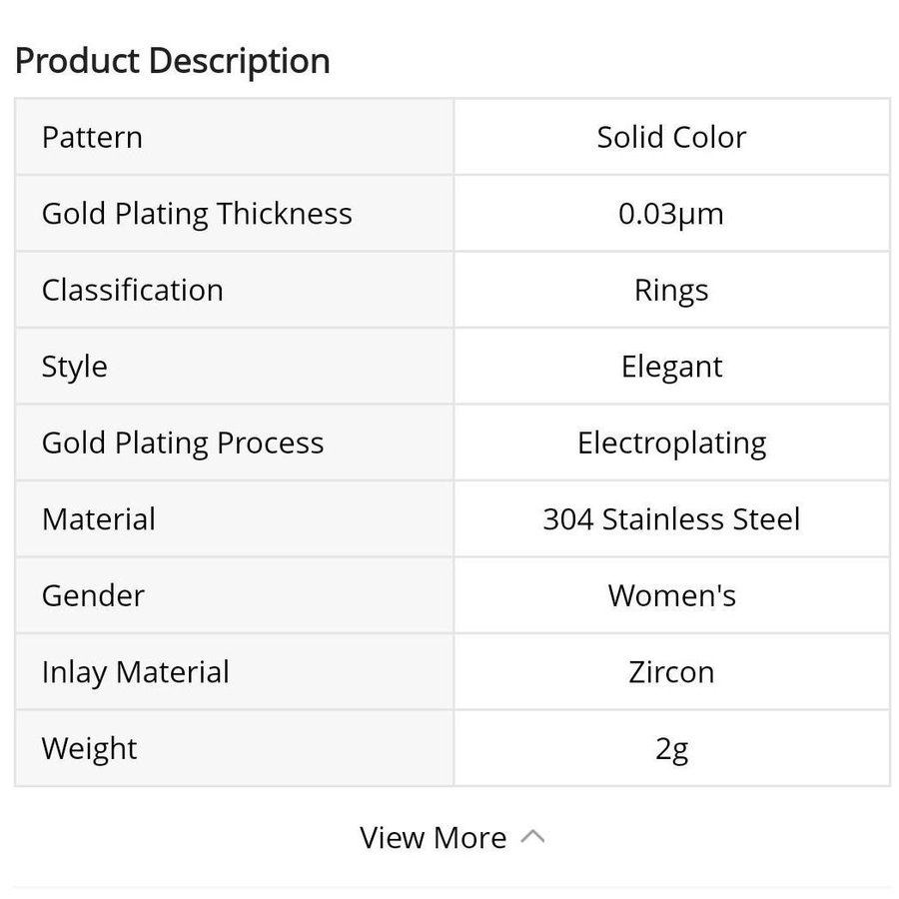
Task: Click the Elegant style value
Action: coord(671,367)
